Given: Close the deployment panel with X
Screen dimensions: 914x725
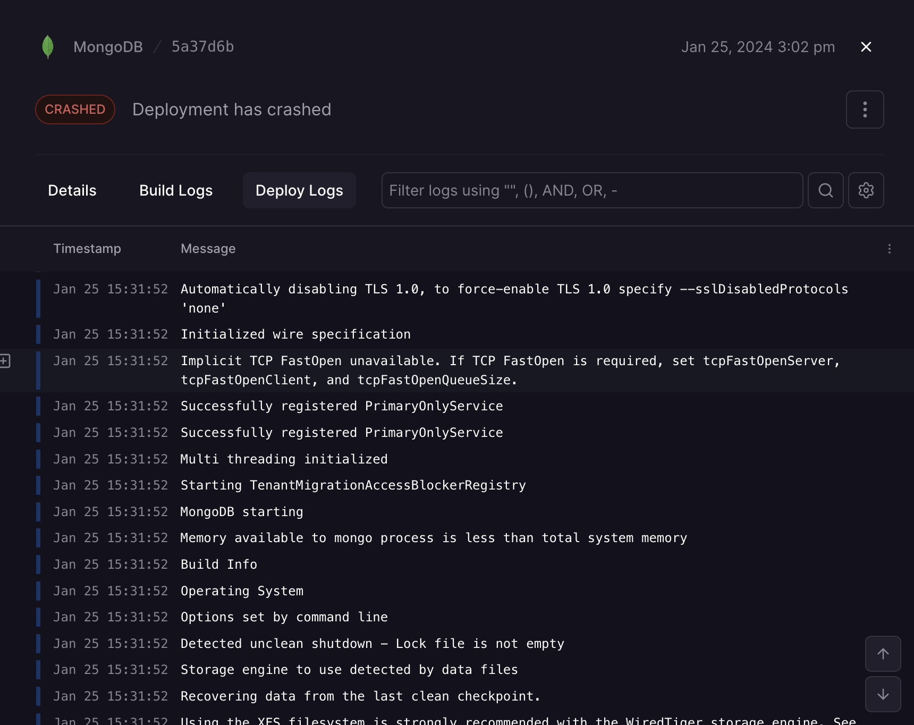Looking at the screenshot, I should pyautogui.click(x=866, y=47).
